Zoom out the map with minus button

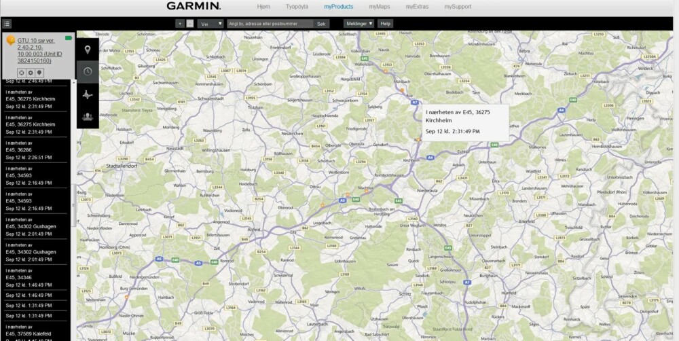tap(189, 24)
